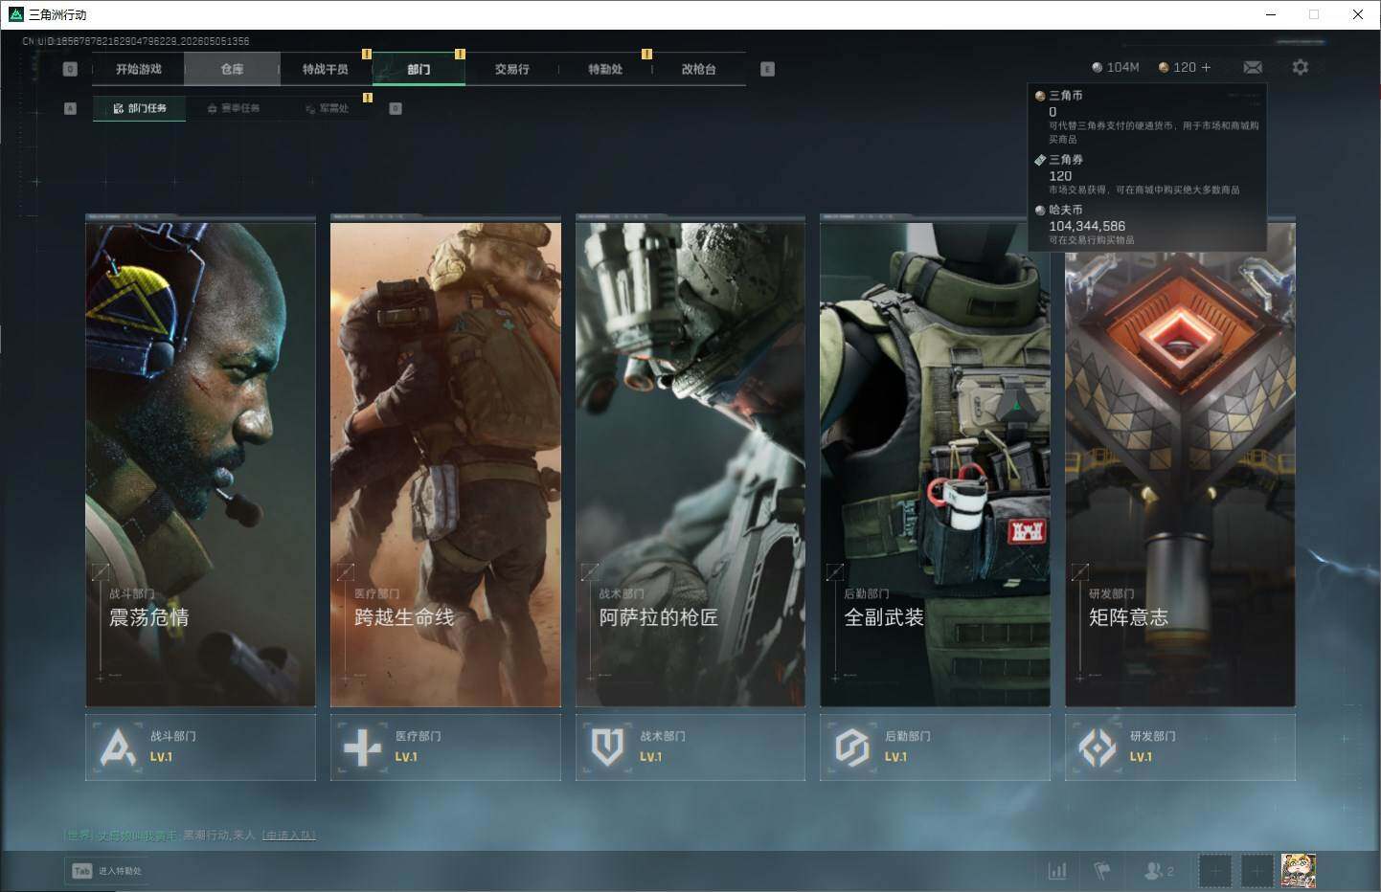The image size is (1381, 892).
Task: Click the Q key hint left of main tabs
Action: [x=70, y=69]
